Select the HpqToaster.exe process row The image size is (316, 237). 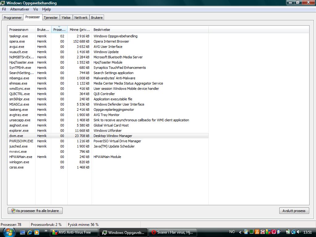click(108, 62)
